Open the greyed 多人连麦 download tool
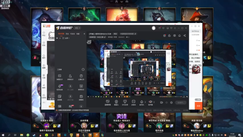The height and width of the screenshot is (137, 243). 70,87
